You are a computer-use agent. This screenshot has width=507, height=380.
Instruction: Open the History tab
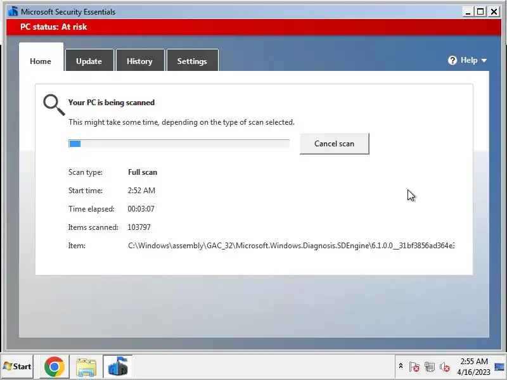pyautogui.click(x=139, y=61)
